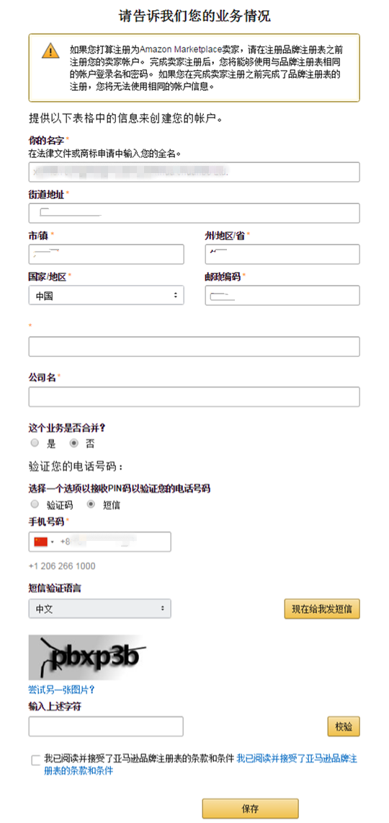Focus the 你的名字 input field
This screenshot has height=823, width=389.
tap(194, 172)
